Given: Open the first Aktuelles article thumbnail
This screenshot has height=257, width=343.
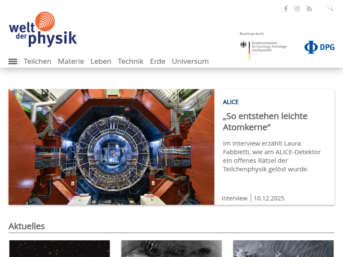Looking at the screenshot, I should [x=59, y=248].
